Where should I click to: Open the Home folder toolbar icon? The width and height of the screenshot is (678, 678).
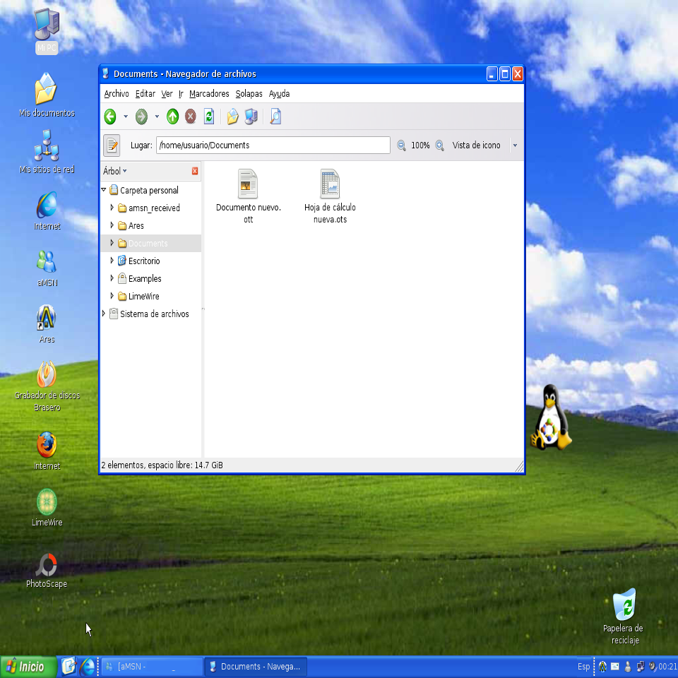point(232,117)
